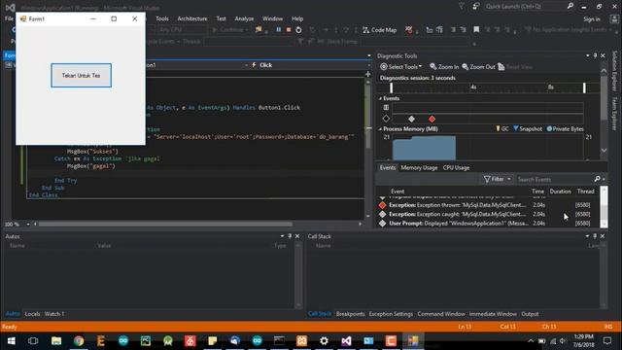Open the Team Explorer side tab
622x350 pixels.
pyautogui.click(x=614, y=113)
